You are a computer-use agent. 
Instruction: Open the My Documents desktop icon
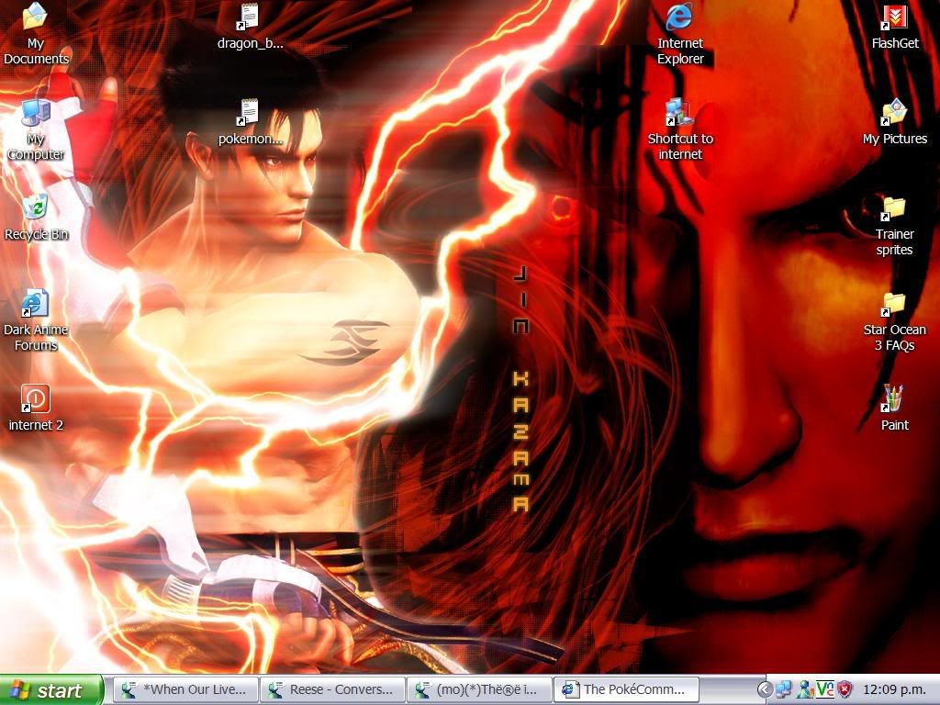[36, 33]
